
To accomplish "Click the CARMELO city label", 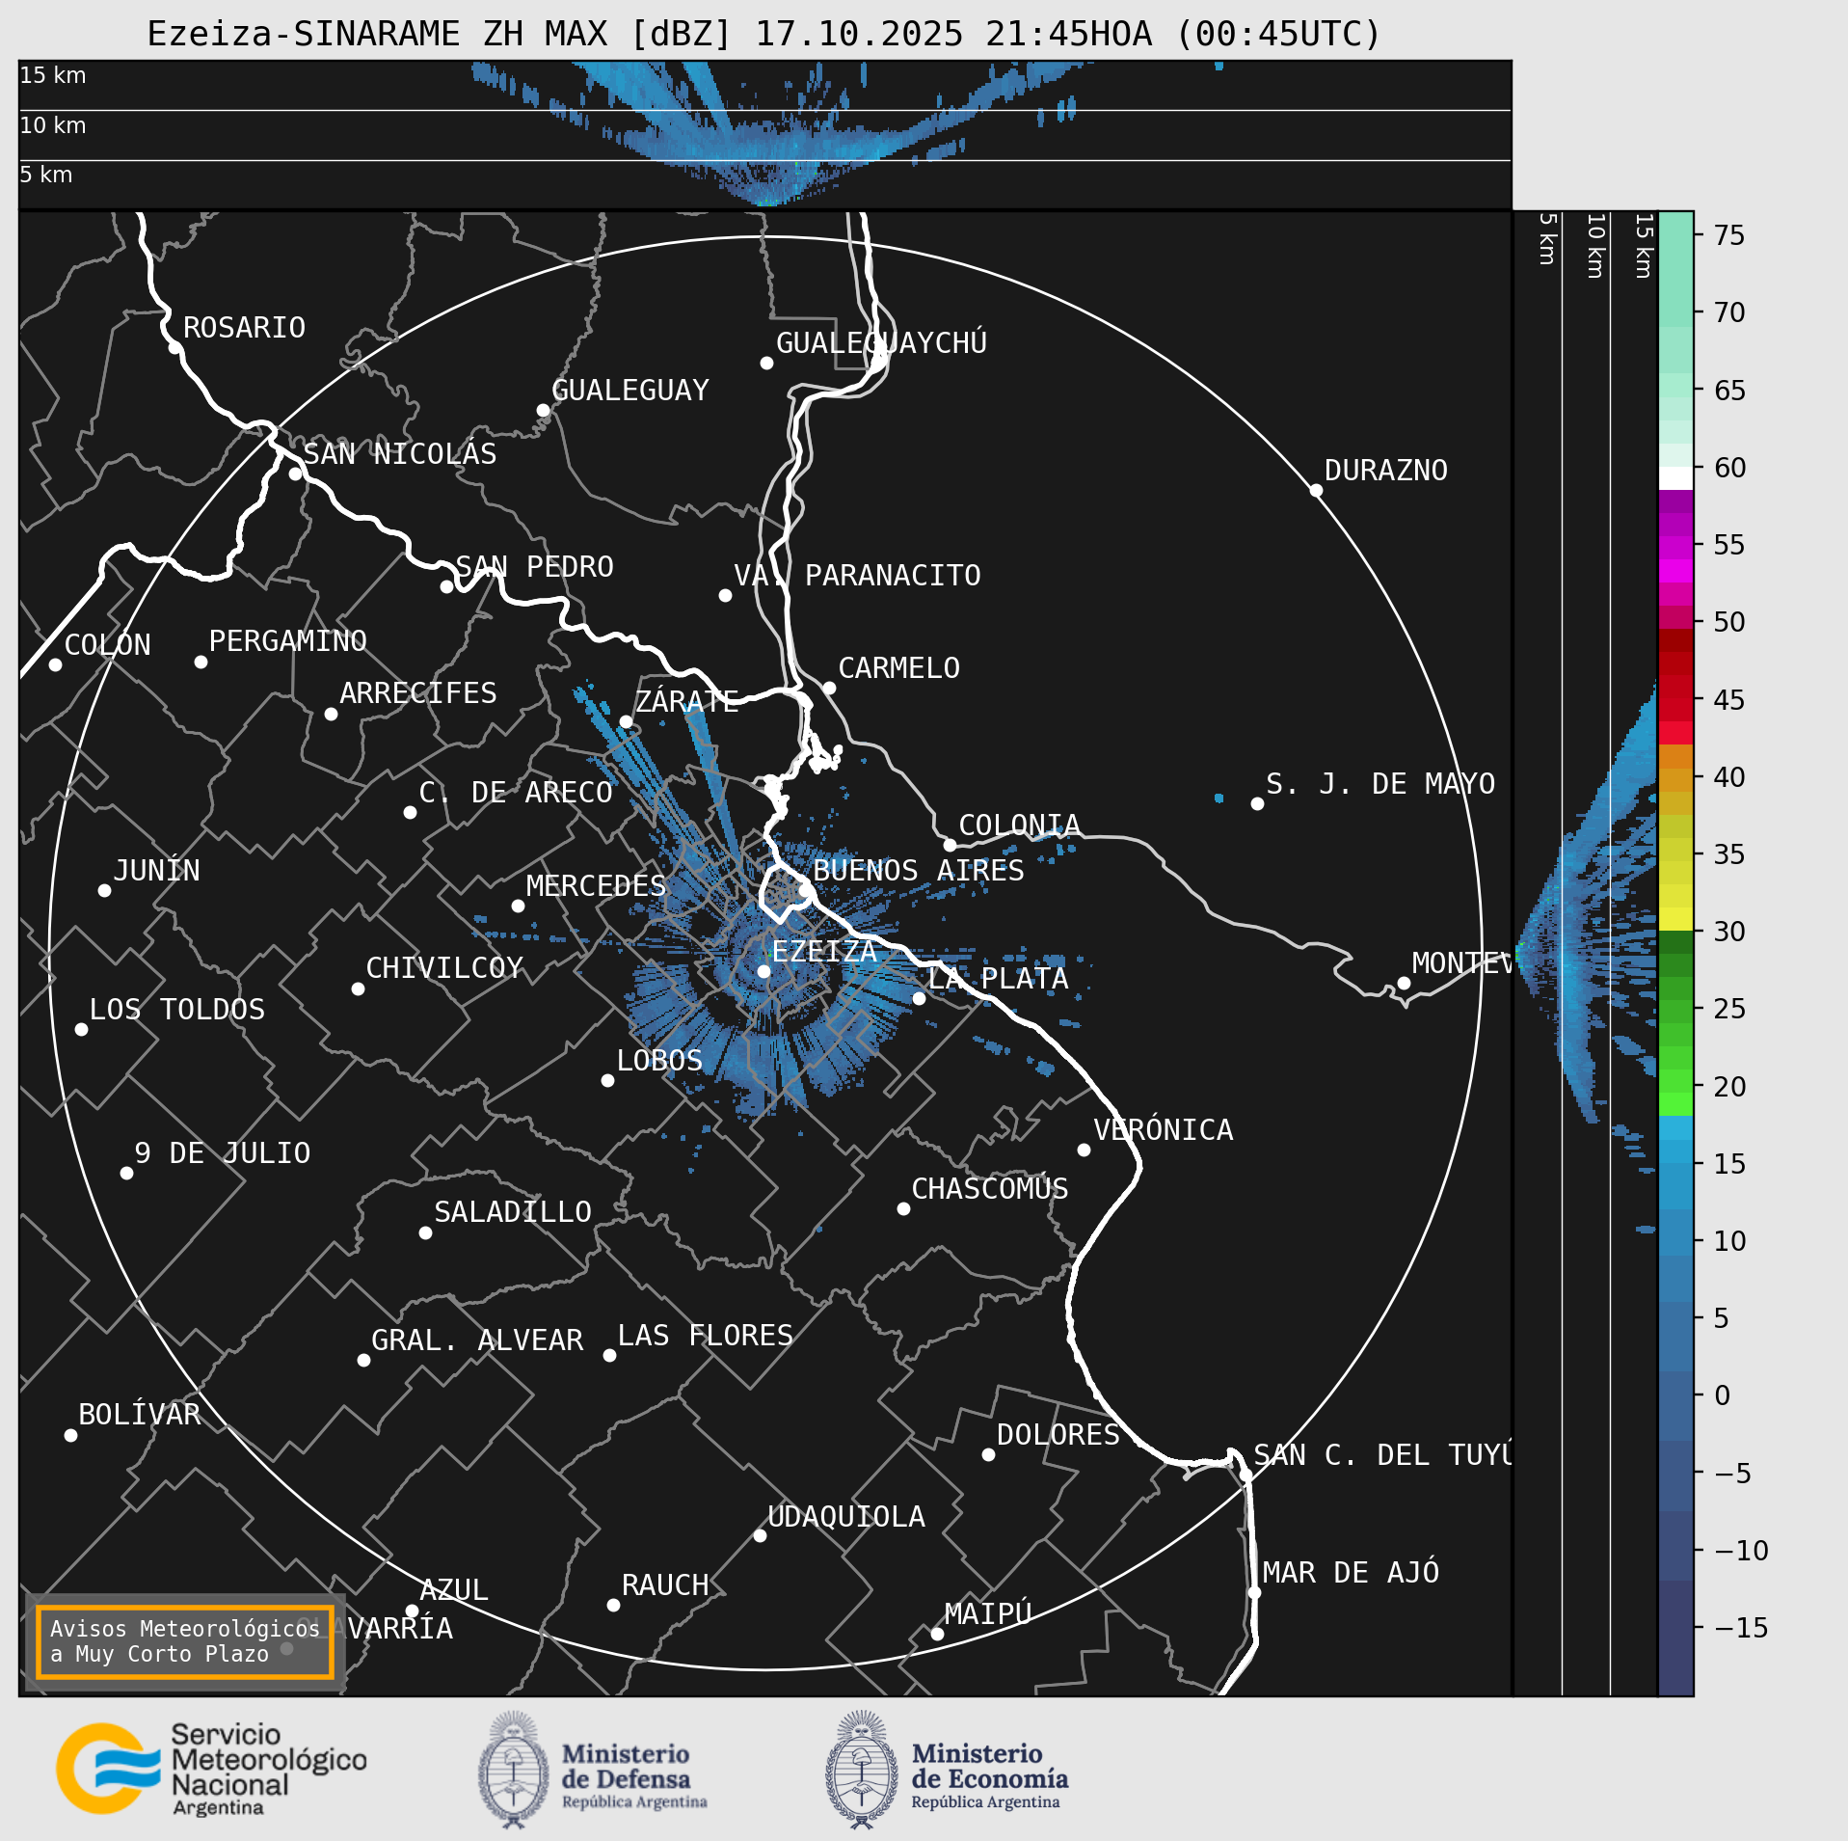I will (899, 668).
